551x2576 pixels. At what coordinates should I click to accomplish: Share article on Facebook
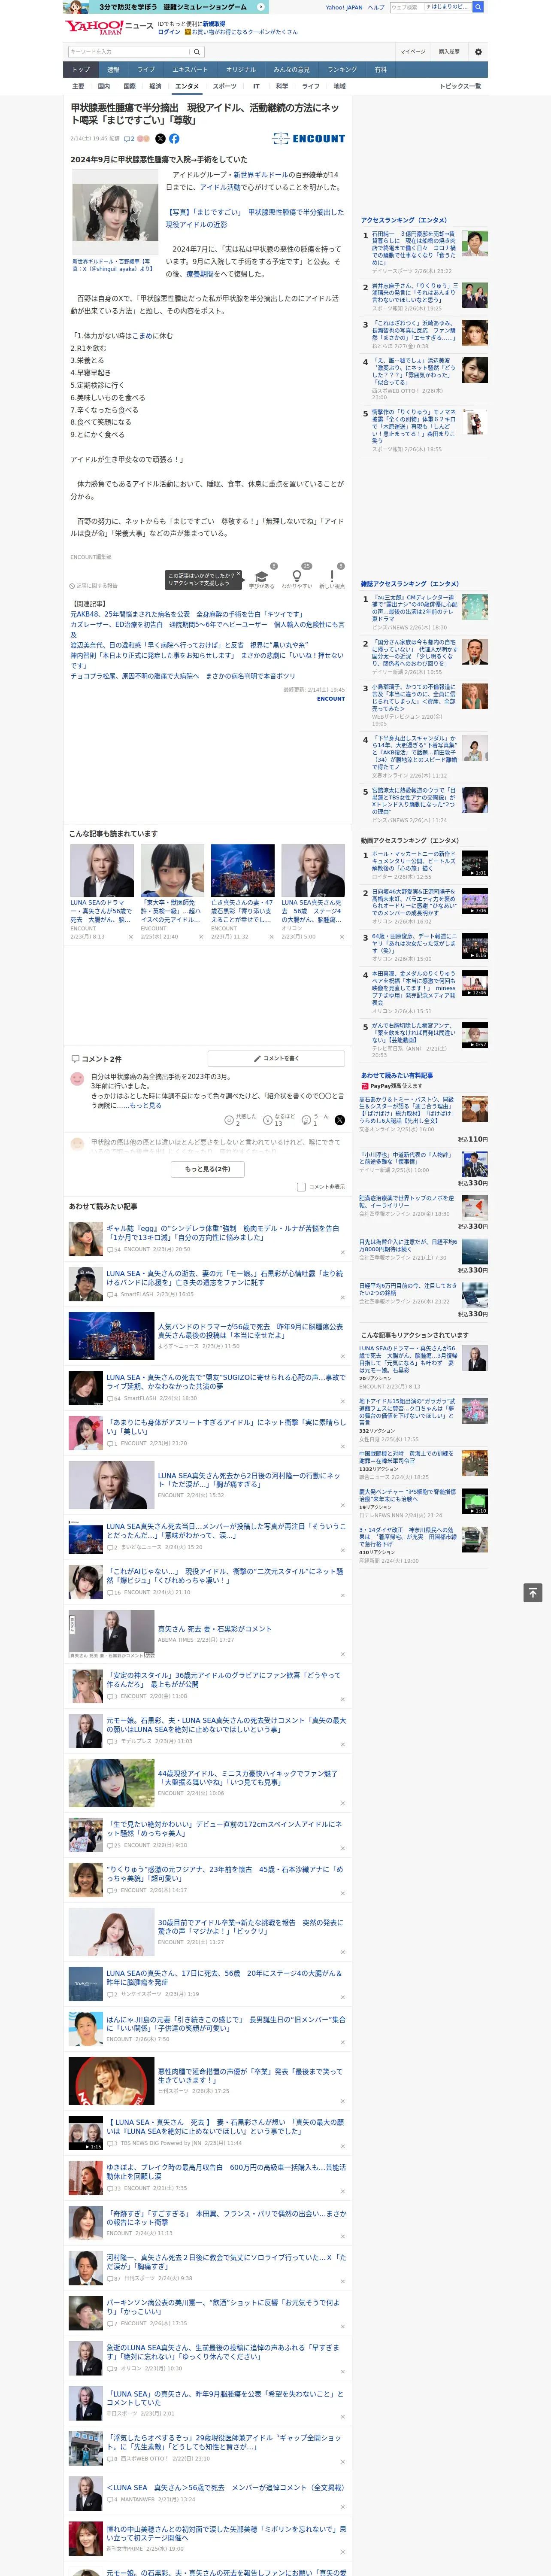pyautogui.click(x=174, y=139)
